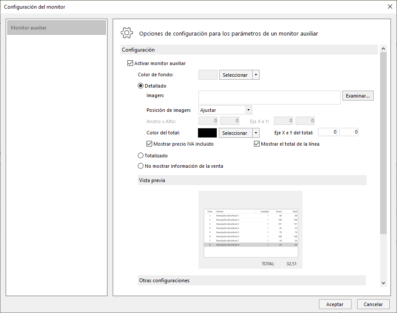Viewport: 397px width, 313px height.
Task: Open dropdown arrow next to Color del total Seleccionar
Action: pos(256,133)
